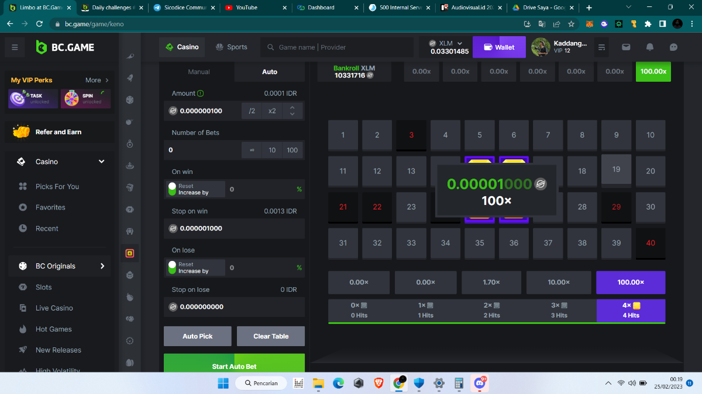Open the mail inbox icon in header
702x394 pixels.
tap(626, 47)
